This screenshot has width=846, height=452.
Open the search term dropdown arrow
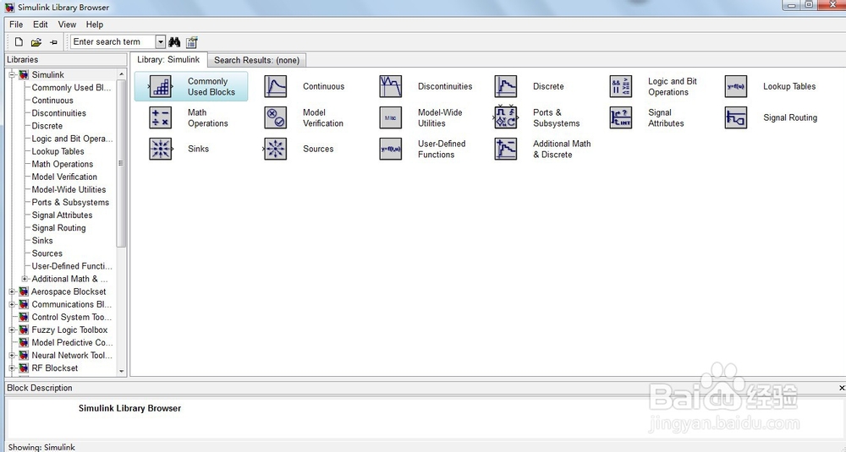click(160, 41)
